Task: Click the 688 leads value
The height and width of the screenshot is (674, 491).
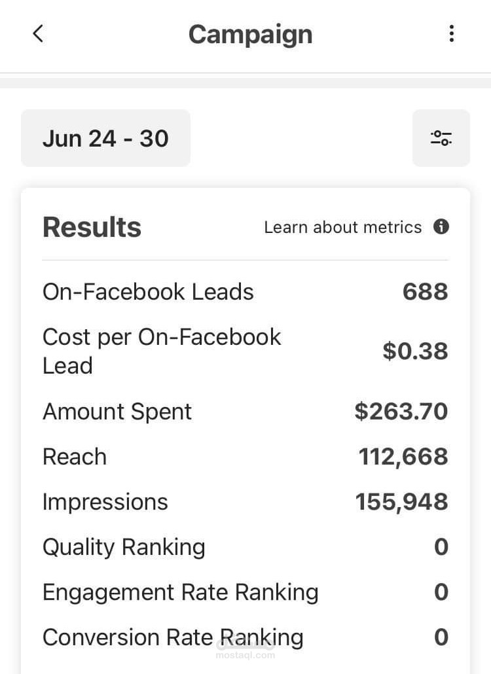Action: click(x=425, y=292)
